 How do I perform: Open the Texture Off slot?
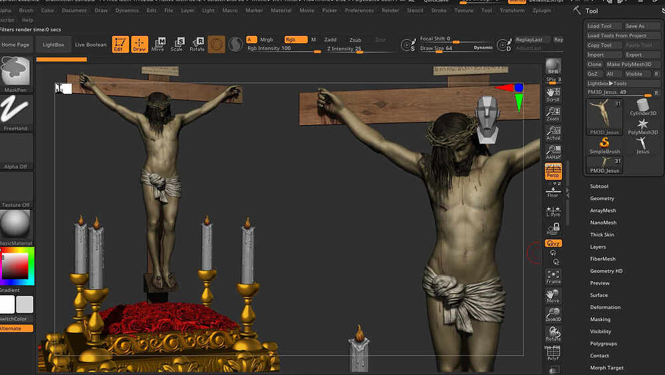point(16,189)
